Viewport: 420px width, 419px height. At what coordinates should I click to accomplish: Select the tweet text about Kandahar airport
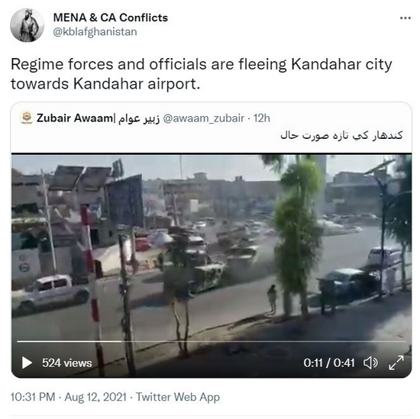pyautogui.click(x=201, y=74)
